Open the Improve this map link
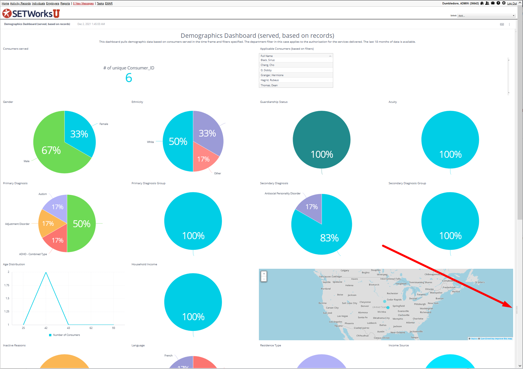This screenshot has height=369, width=523. (504, 338)
